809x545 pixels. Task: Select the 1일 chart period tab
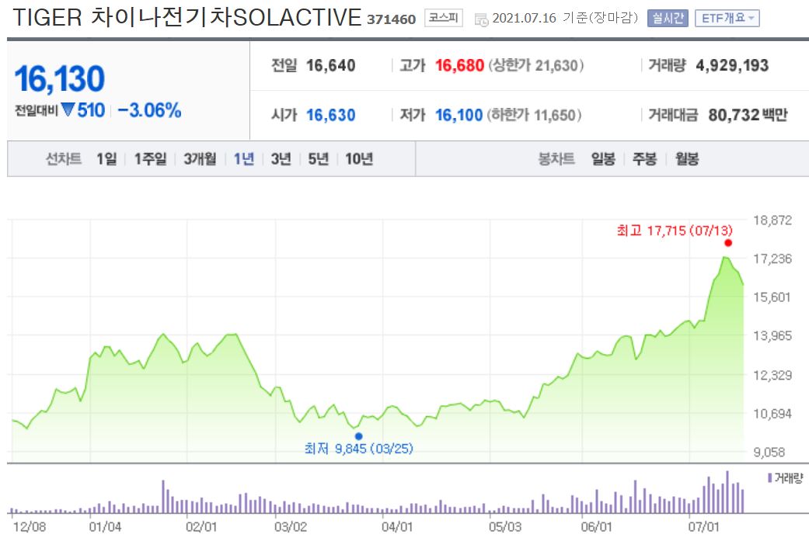pyautogui.click(x=105, y=158)
